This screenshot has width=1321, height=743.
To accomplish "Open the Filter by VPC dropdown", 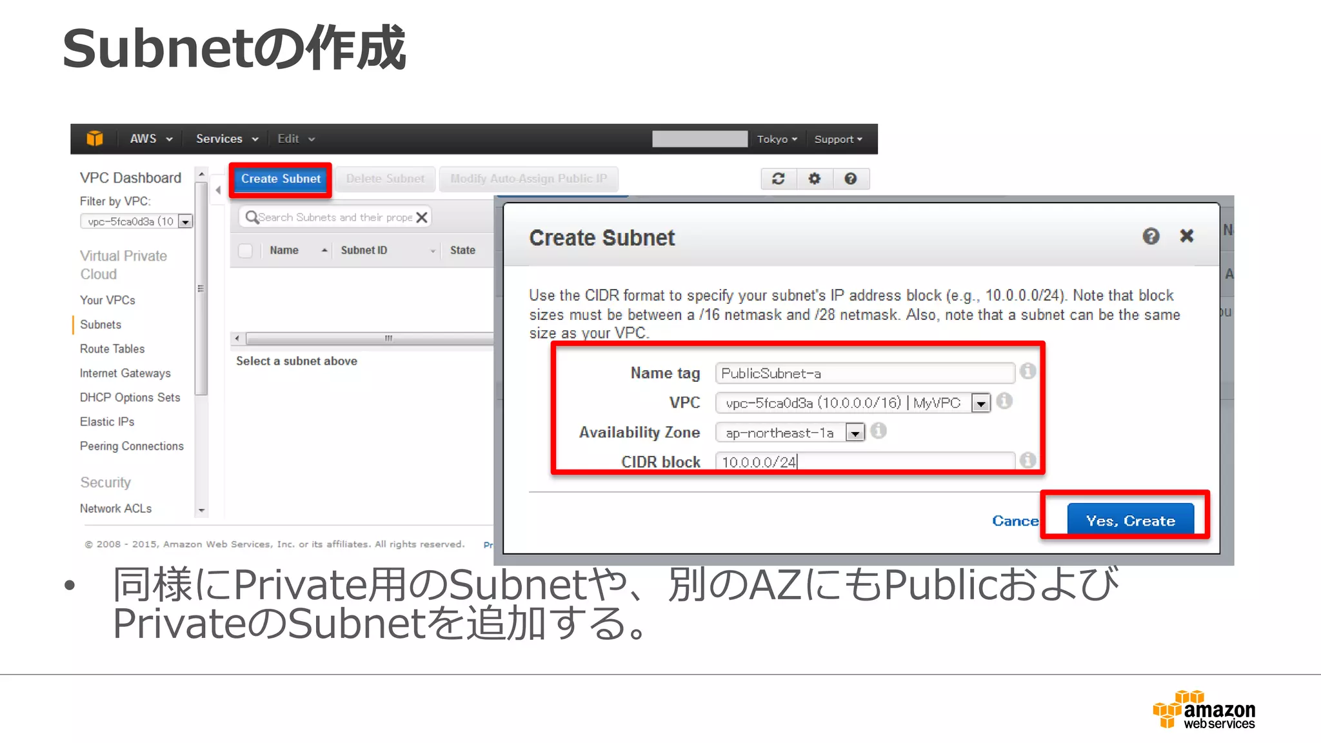I will (136, 221).
